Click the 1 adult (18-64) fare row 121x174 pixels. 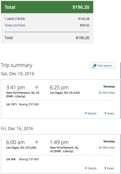tap(47, 19)
